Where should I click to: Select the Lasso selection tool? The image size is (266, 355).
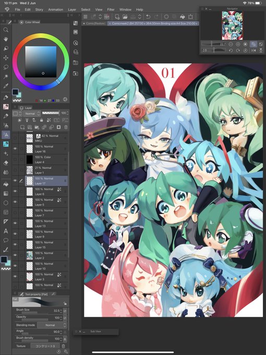(6, 67)
